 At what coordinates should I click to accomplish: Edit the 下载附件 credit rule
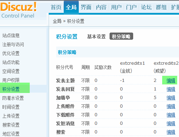(x=171, y=115)
